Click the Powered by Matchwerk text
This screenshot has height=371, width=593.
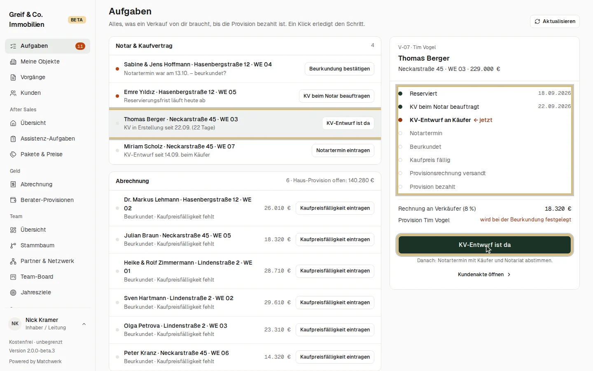click(x=35, y=362)
